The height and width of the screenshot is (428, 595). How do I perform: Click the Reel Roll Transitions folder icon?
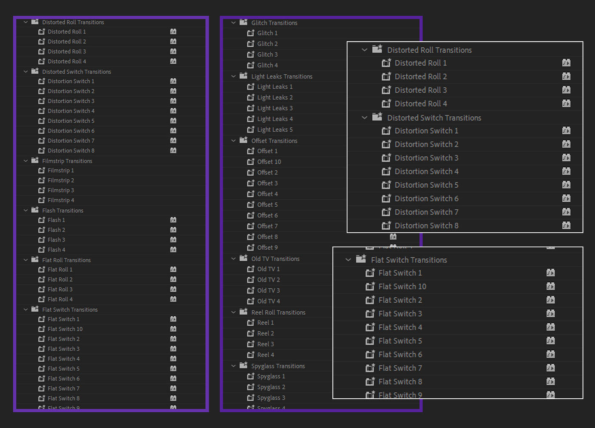[244, 311]
